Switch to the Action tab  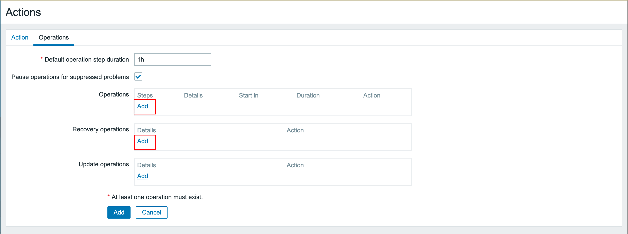click(20, 37)
